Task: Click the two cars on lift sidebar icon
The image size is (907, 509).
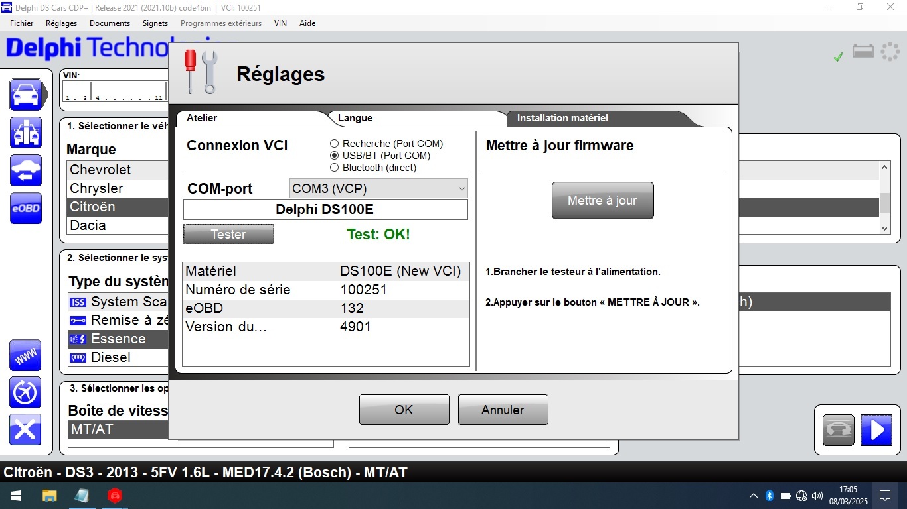Action: tap(26, 133)
